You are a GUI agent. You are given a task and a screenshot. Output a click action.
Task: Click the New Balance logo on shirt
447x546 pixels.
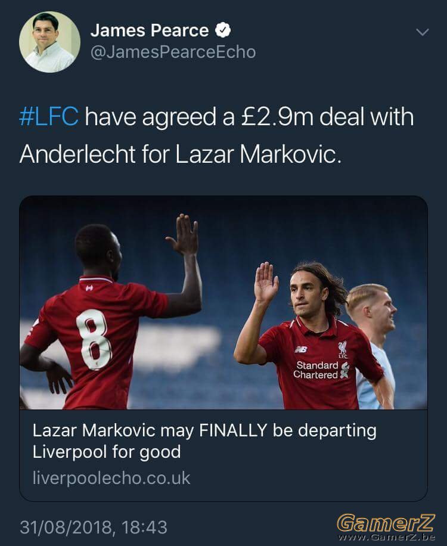coord(301,349)
